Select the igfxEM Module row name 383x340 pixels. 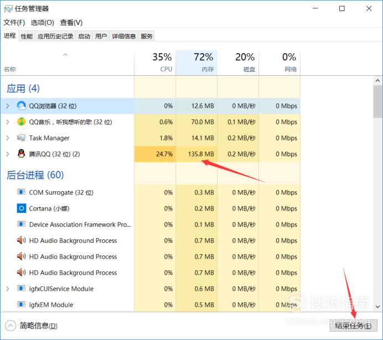[51, 305]
